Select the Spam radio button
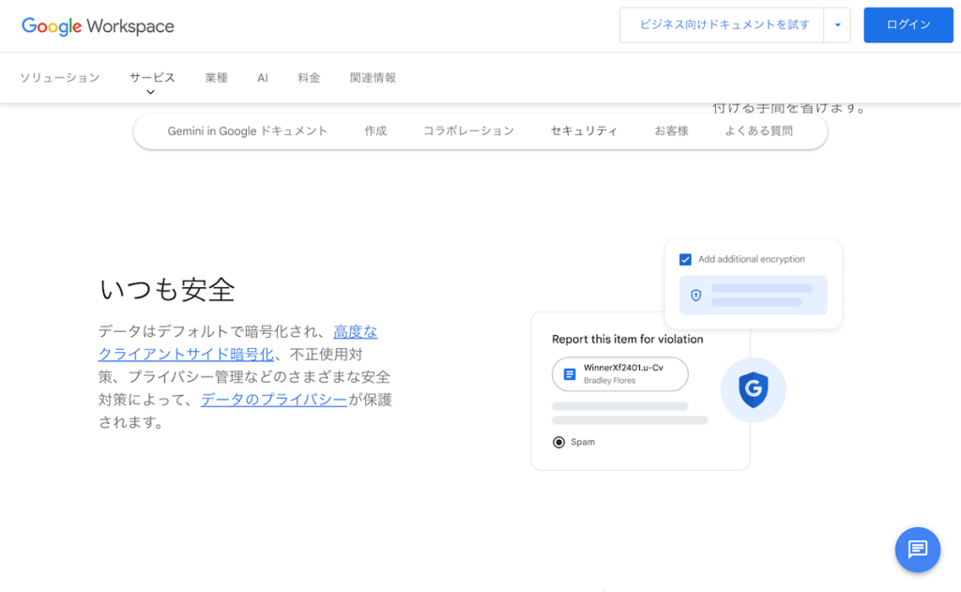Viewport: 961px width, 592px height. (559, 442)
